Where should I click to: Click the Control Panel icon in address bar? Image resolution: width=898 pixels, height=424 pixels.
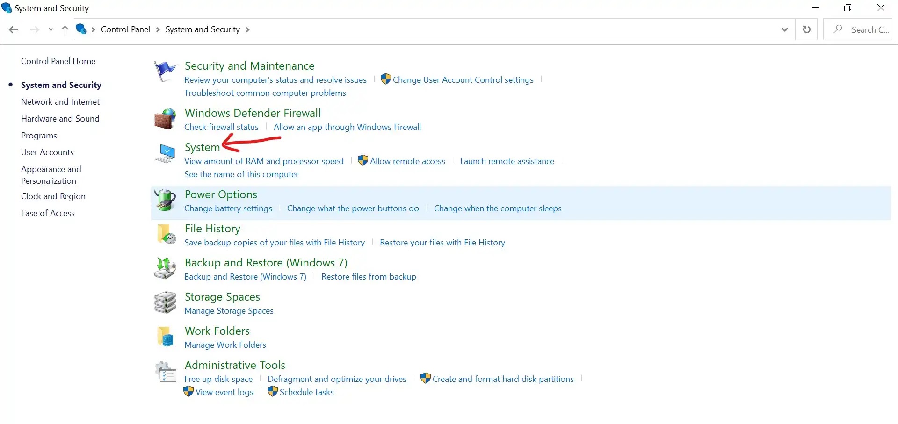(81, 29)
